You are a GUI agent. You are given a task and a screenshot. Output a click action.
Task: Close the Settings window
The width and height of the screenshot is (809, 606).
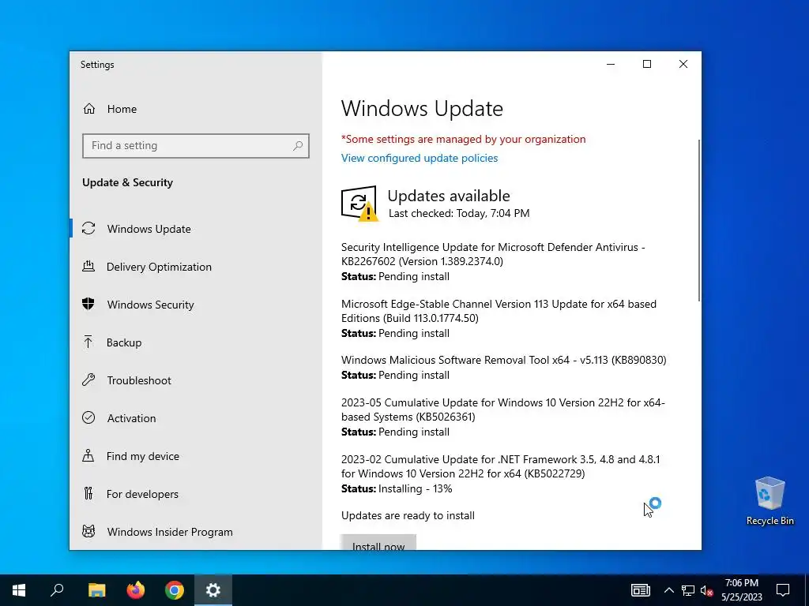tap(683, 64)
